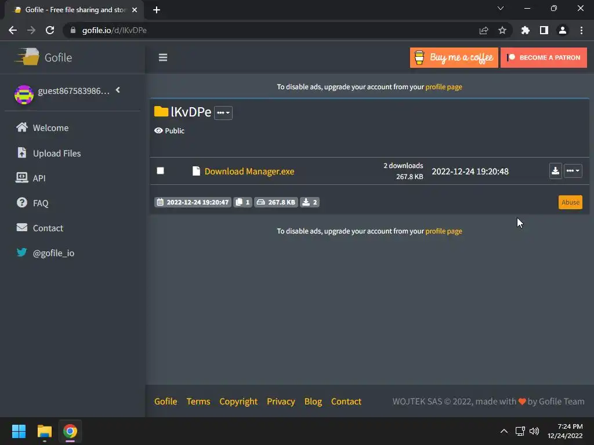Viewport: 594px width, 445px height.
Task: Open Blog footer link
Action: (x=313, y=401)
